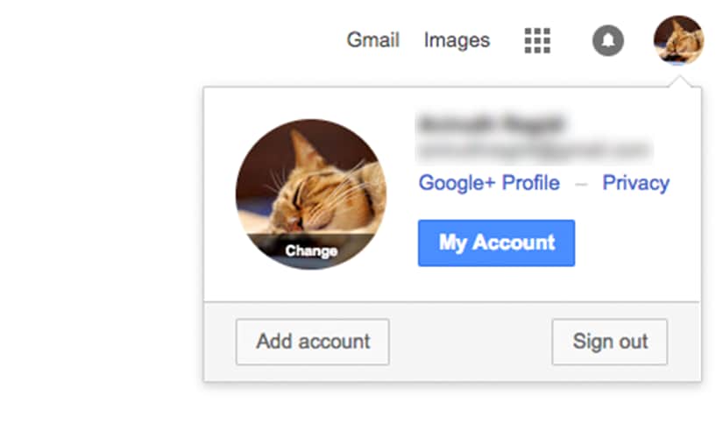Show notifications via the bell icon
Image resolution: width=723 pixels, height=438 pixels.
click(607, 40)
